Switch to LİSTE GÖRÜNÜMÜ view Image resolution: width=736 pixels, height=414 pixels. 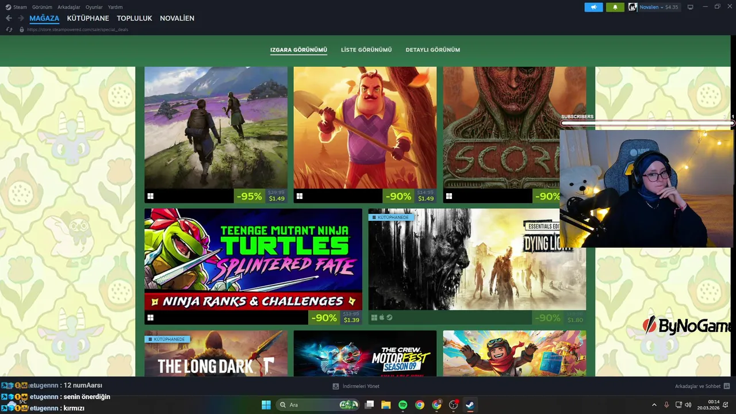(x=366, y=50)
